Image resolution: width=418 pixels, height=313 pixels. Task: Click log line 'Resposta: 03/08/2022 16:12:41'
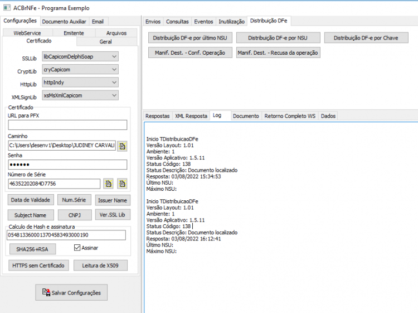(x=183, y=239)
